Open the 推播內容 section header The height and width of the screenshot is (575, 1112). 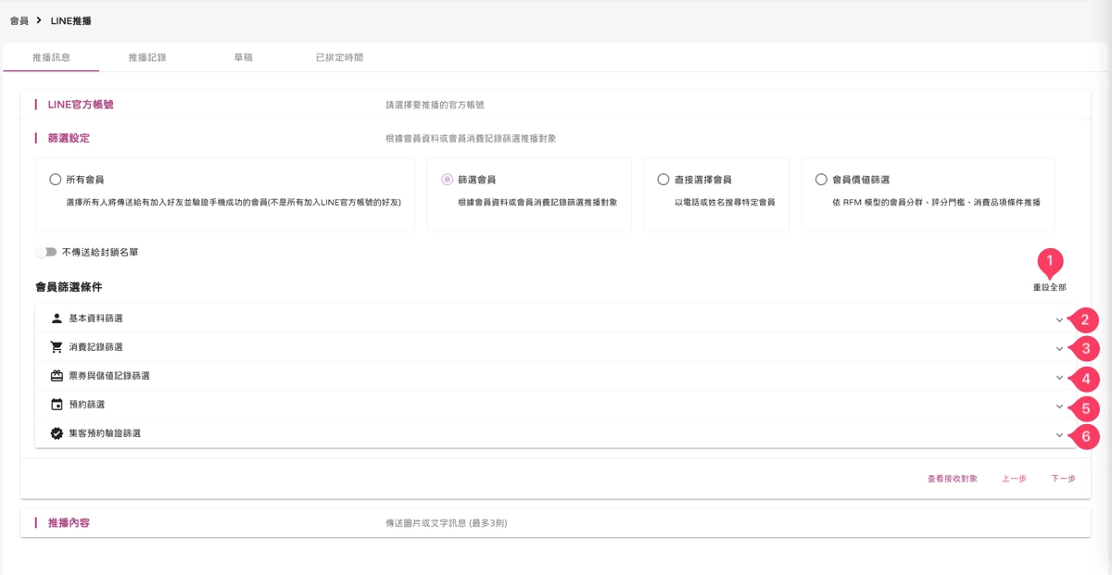[555, 523]
